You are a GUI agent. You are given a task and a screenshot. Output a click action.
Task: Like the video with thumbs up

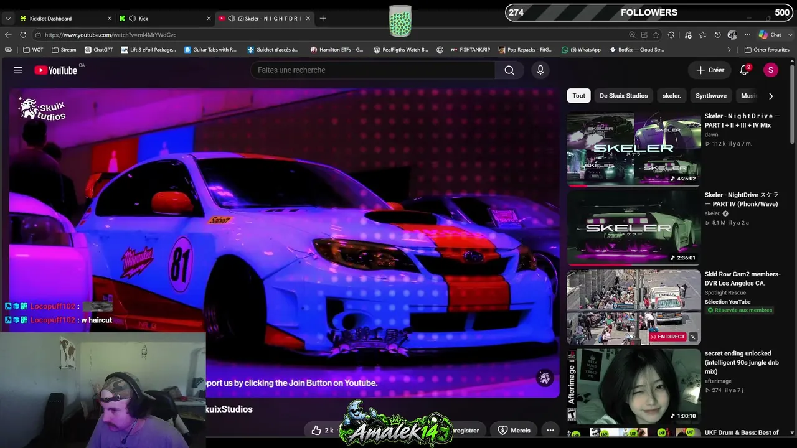pyautogui.click(x=316, y=430)
